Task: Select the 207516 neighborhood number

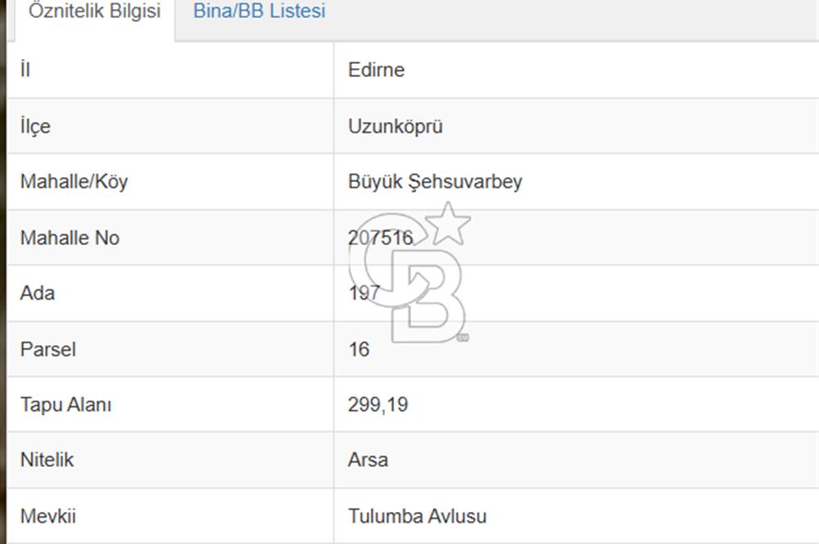Action: pos(380,238)
